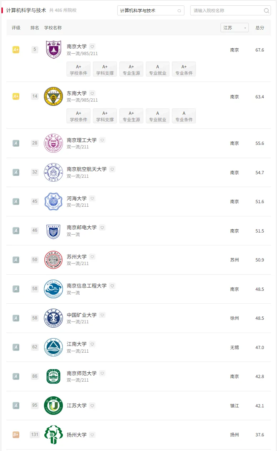Image resolution: width=277 pixels, height=451 pixels.
Task: Click 南京大学's A+ 学校条件 rating box
Action: pos(79,69)
